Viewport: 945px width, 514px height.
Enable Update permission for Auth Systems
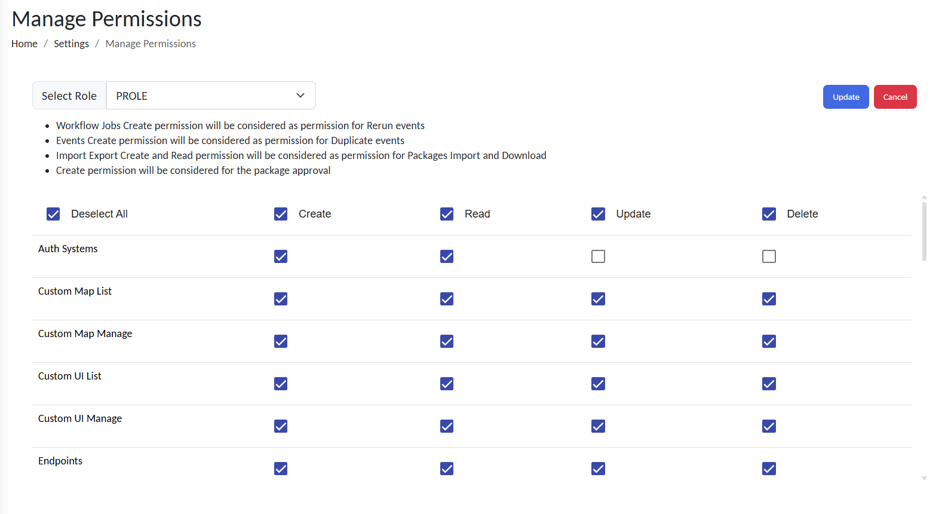coord(598,256)
